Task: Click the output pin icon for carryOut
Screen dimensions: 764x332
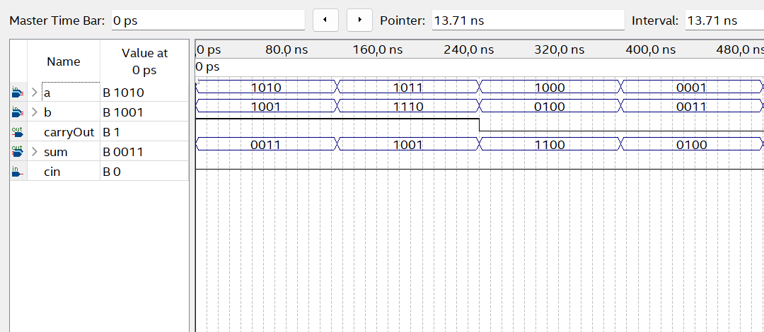Action: point(18,132)
